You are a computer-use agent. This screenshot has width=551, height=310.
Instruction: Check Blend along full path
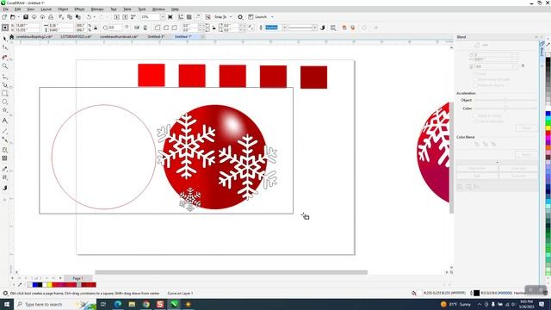(x=475, y=79)
